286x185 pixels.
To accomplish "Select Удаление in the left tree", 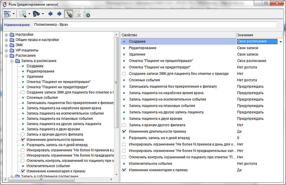I will coord(35,77).
